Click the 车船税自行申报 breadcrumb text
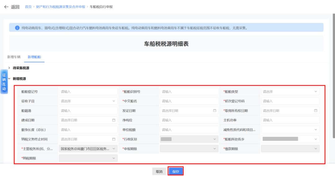The width and height of the screenshot is (335, 176). [x=101, y=7]
